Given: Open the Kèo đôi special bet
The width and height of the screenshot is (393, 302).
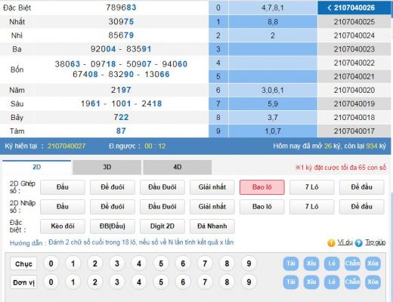Looking at the screenshot, I should tap(63, 226).
